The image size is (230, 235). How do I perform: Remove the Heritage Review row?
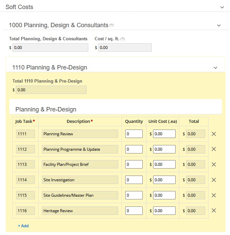[214, 210]
